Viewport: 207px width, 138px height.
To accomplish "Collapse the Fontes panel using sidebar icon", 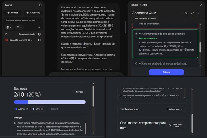I will (40, 5).
